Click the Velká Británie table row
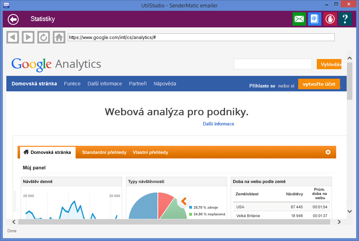This screenshot has width=359, height=241. [x=281, y=216]
